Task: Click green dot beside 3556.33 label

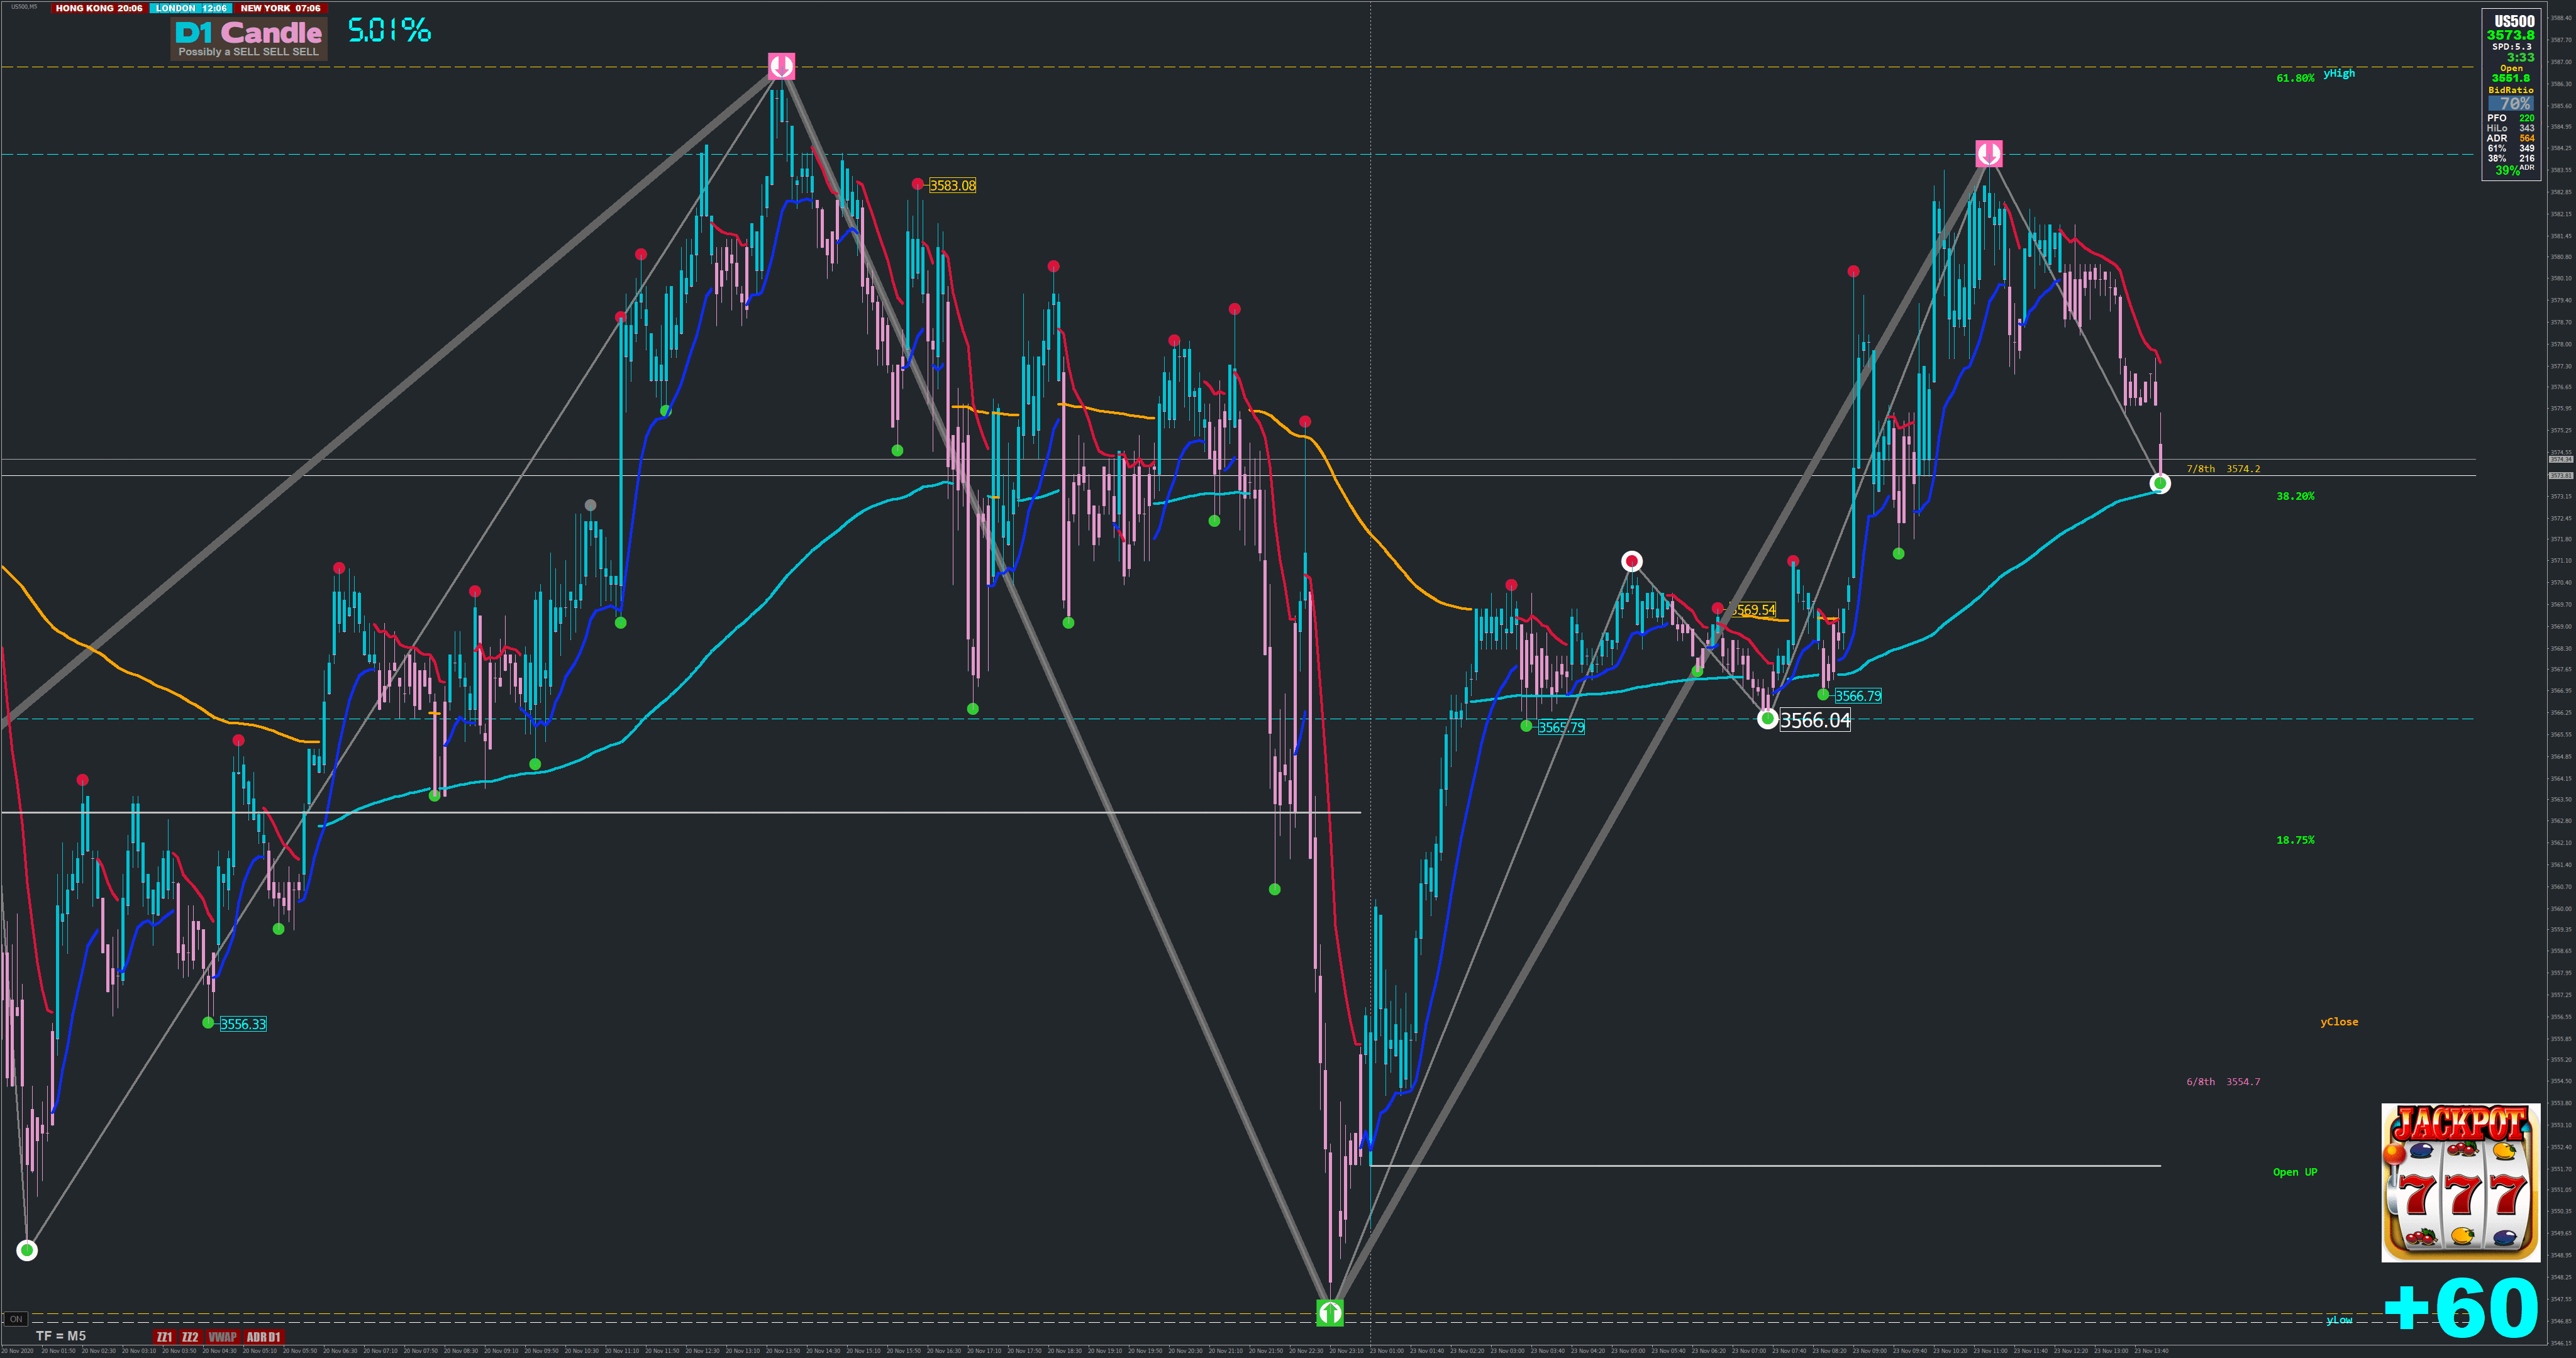Action: pos(208,1023)
